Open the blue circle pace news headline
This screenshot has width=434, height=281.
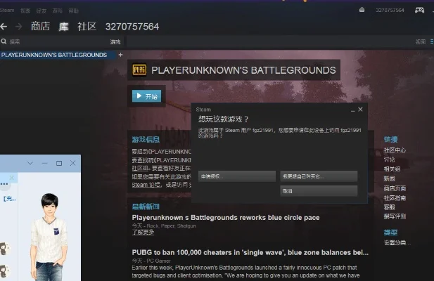[226, 218]
